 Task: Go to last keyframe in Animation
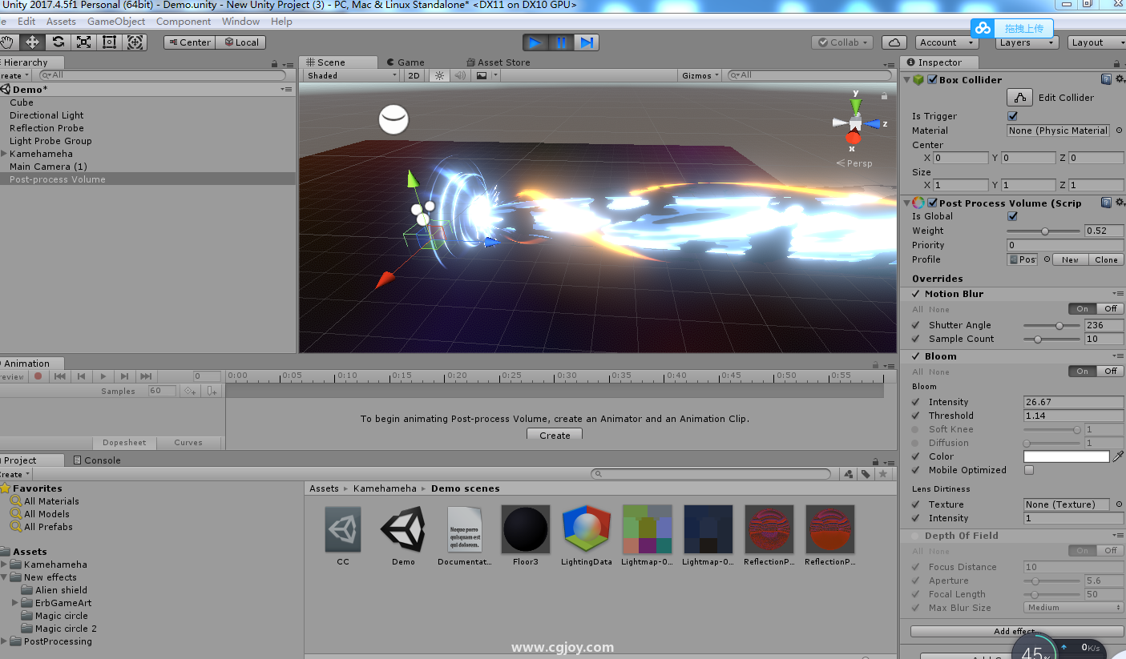tap(146, 376)
